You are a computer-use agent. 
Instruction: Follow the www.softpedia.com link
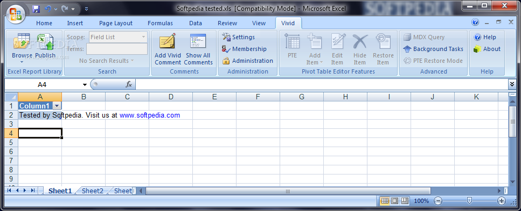coord(150,115)
